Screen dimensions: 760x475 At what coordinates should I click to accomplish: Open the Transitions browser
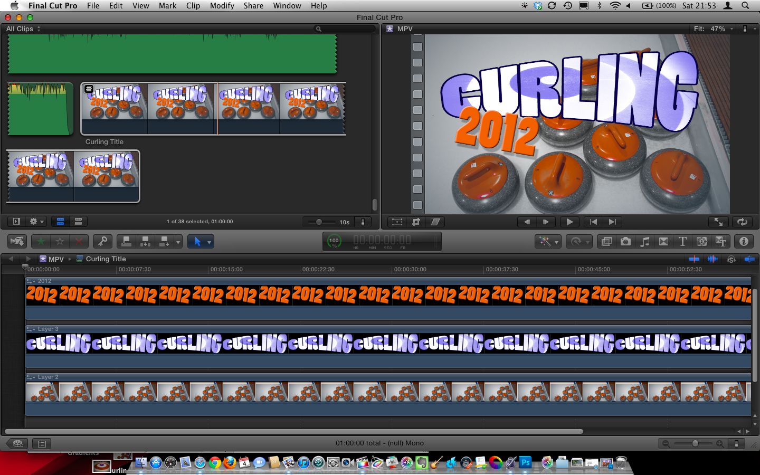[x=663, y=242]
